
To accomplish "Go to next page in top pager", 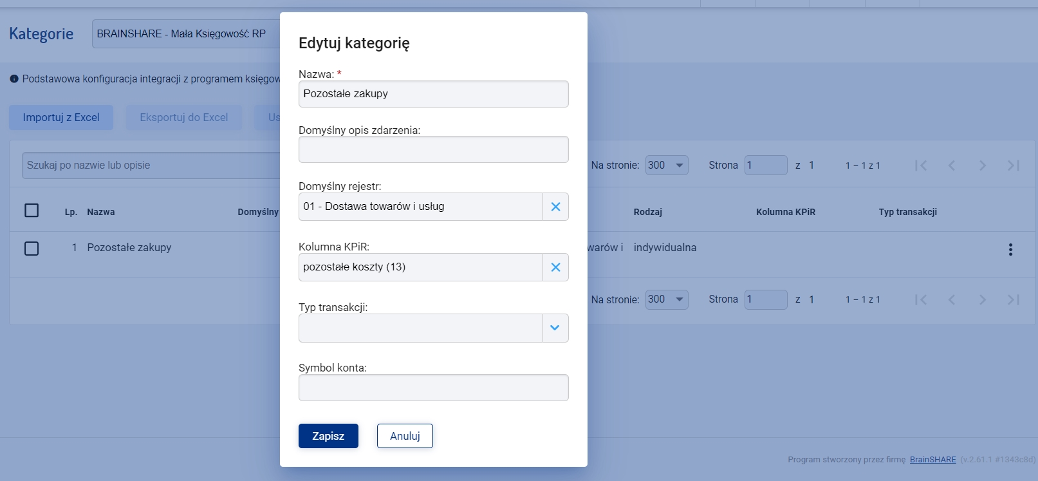I will (x=983, y=165).
